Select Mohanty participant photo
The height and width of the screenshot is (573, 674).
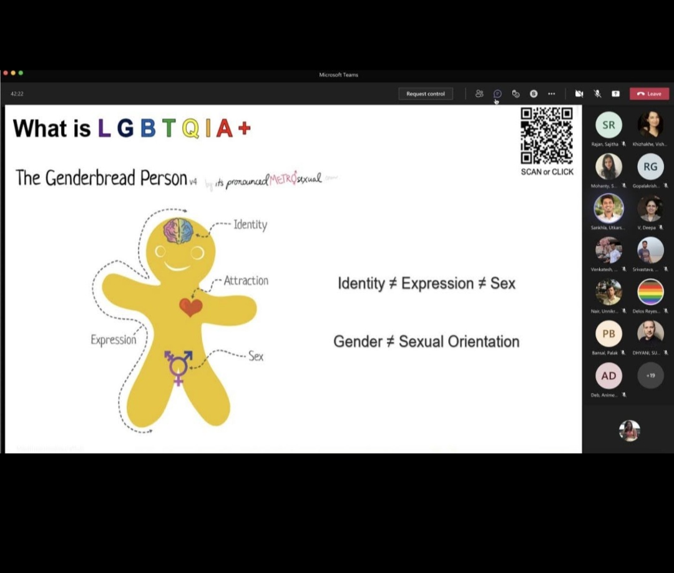coord(608,167)
